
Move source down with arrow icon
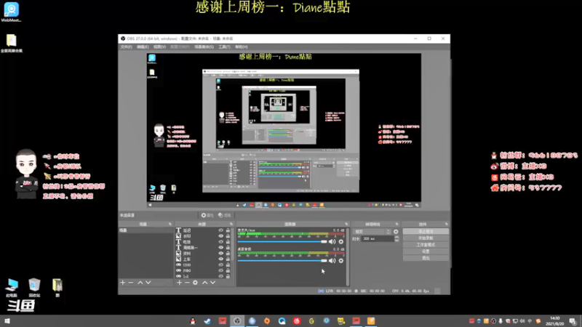coord(212,283)
